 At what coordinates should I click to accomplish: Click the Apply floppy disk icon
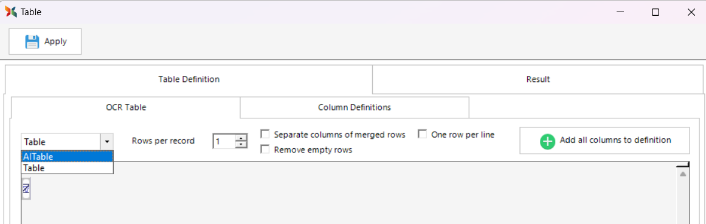[32, 42]
